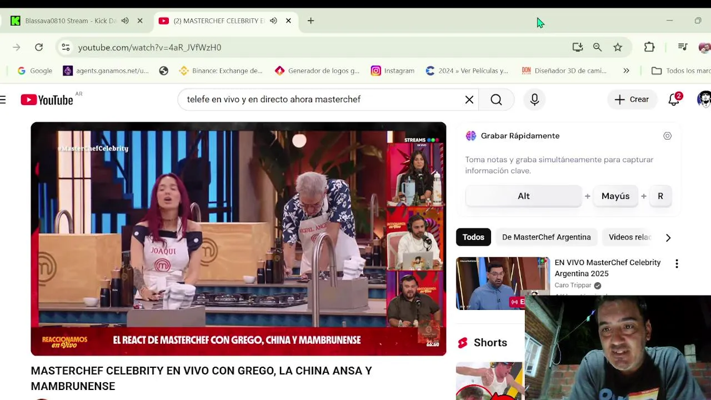Viewport: 711px width, 400px height.
Task: Mute the Kick stream tab audio icon
Action: coord(125,21)
